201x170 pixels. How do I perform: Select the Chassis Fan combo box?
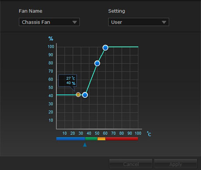pos(49,22)
